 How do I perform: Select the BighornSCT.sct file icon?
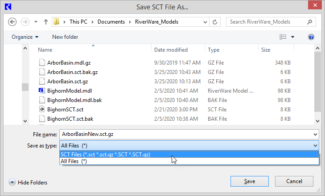[42, 110]
